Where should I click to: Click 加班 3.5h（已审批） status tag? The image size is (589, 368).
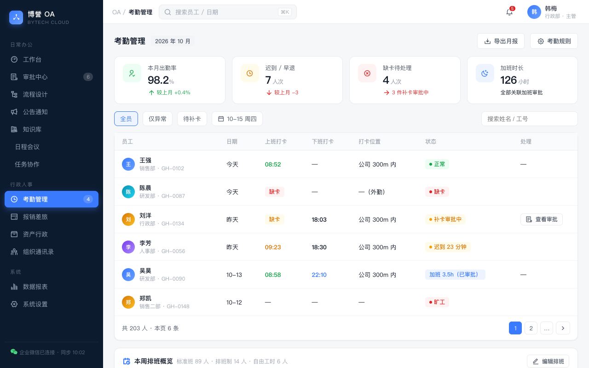(x=455, y=275)
